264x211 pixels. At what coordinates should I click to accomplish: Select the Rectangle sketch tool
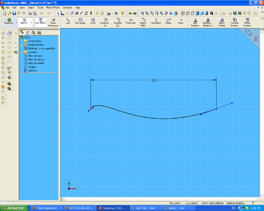point(80,21)
